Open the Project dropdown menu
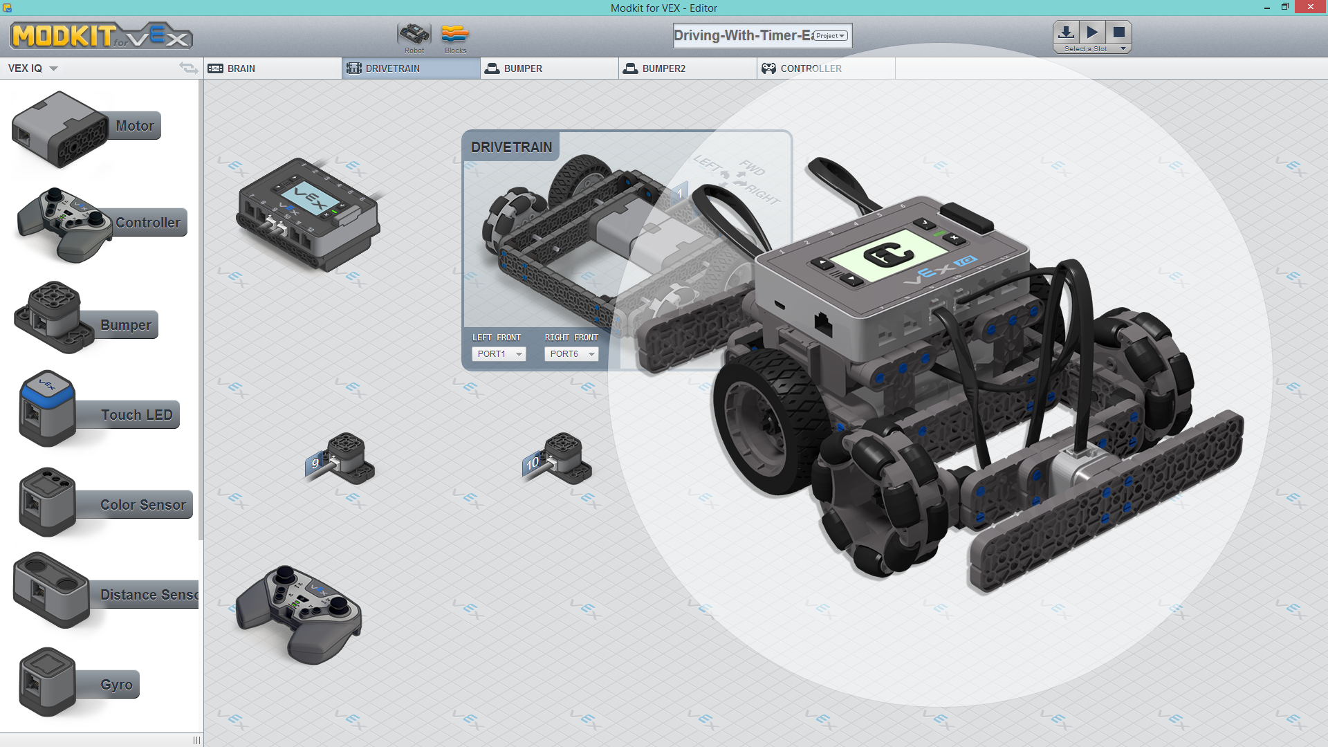The image size is (1328, 747). coord(831,36)
